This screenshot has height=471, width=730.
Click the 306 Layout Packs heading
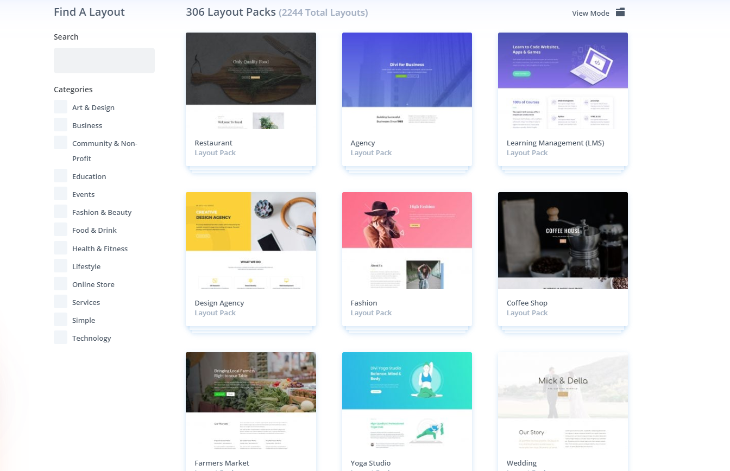[x=231, y=12]
